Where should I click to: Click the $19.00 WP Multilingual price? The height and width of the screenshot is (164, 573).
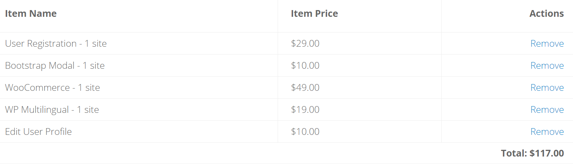(305, 110)
